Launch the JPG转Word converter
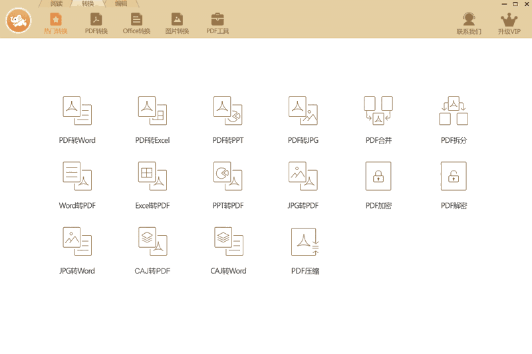The width and height of the screenshot is (532, 354). click(77, 242)
